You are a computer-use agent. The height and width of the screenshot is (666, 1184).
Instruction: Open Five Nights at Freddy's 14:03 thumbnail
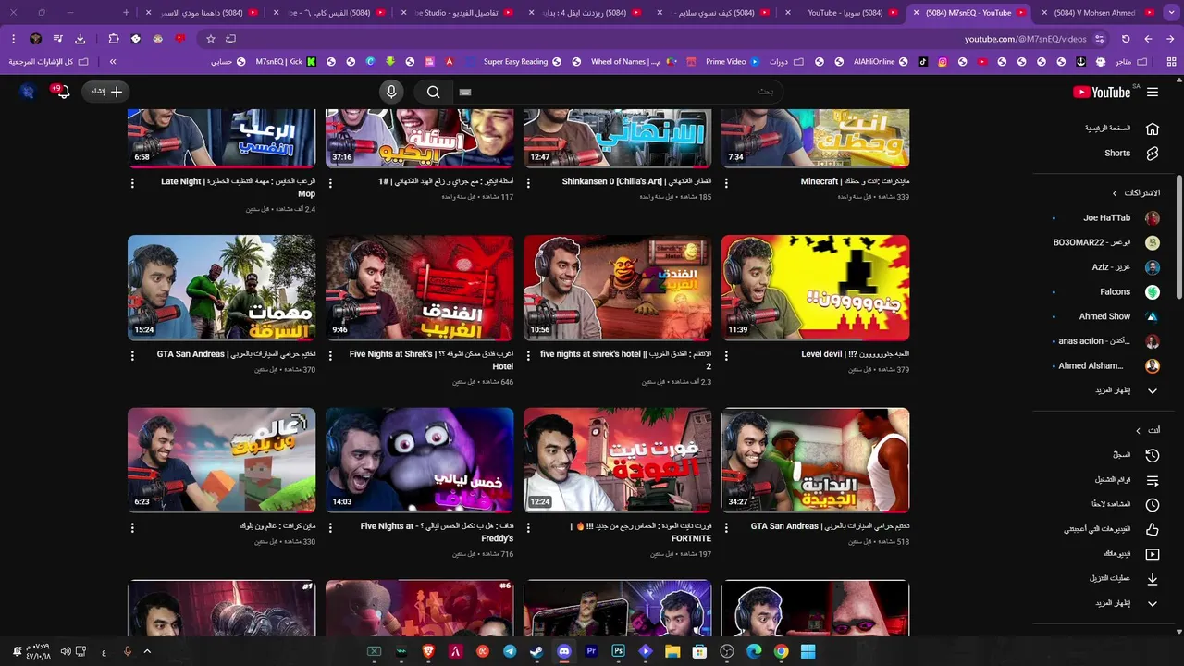pyautogui.click(x=420, y=460)
